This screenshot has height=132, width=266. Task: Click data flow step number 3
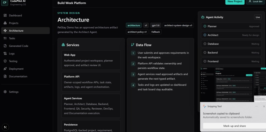tap(133, 74)
